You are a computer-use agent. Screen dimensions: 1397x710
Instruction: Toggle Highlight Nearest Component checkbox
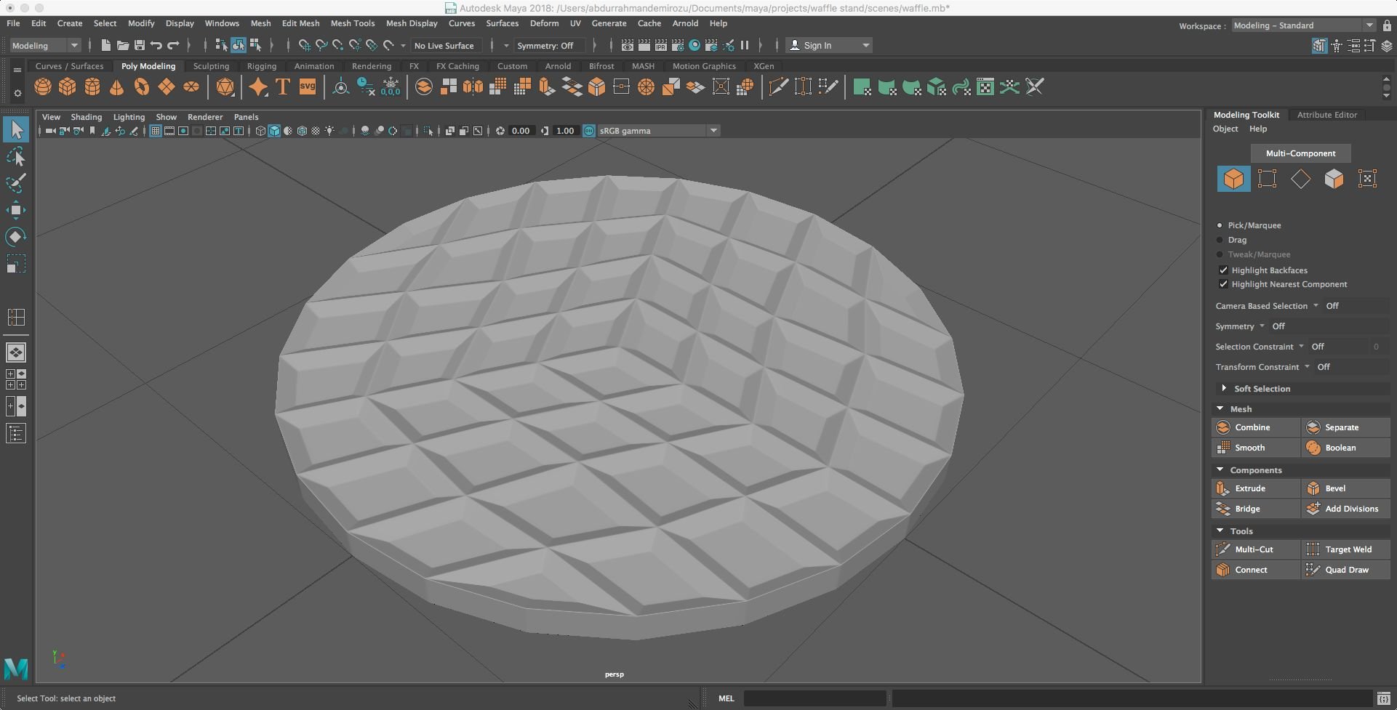[1223, 284]
